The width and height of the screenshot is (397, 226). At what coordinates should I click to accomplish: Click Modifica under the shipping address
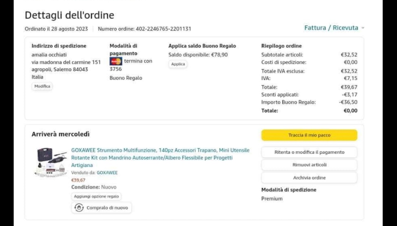pyautogui.click(x=42, y=86)
